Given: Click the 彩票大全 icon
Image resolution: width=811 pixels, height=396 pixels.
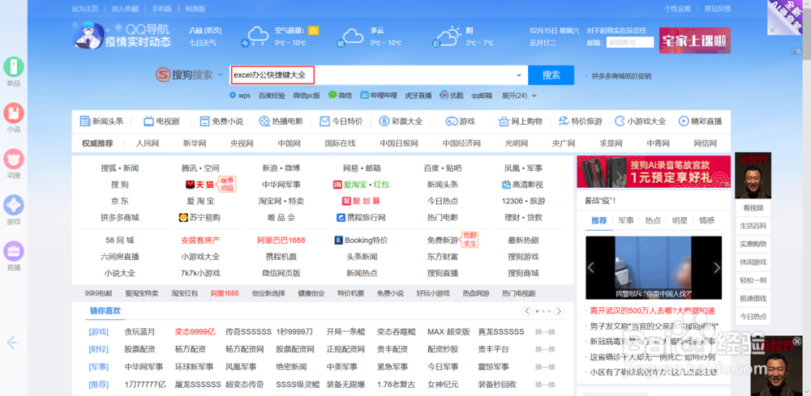Looking at the screenshot, I should [384, 121].
